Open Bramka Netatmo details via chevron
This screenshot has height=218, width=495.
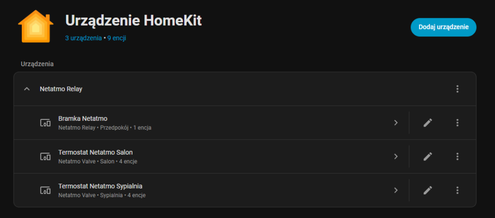pos(395,123)
